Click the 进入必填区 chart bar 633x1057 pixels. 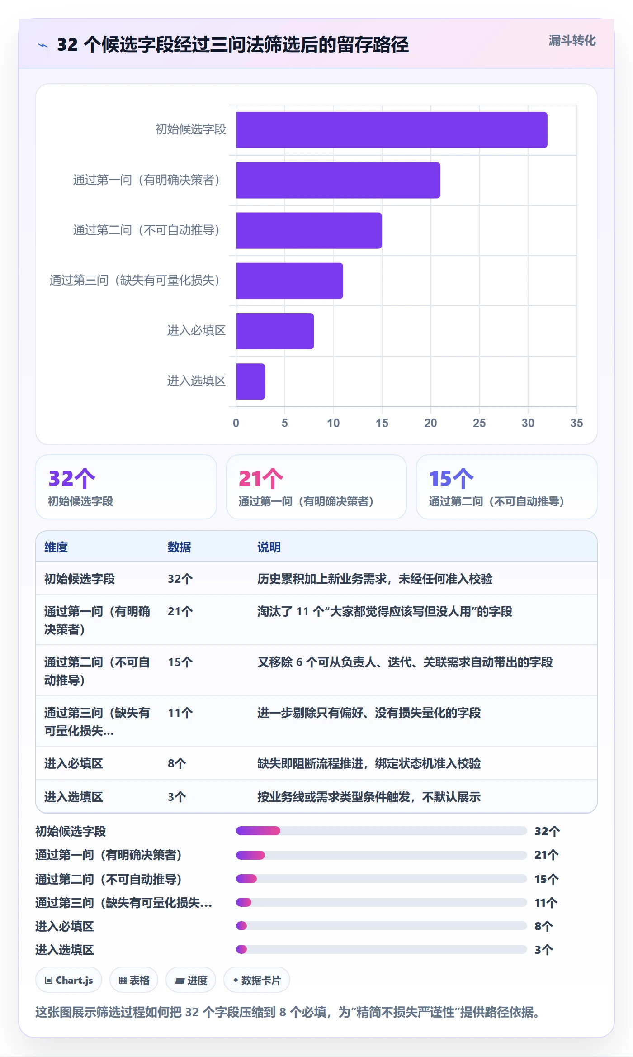click(x=275, y=331)
